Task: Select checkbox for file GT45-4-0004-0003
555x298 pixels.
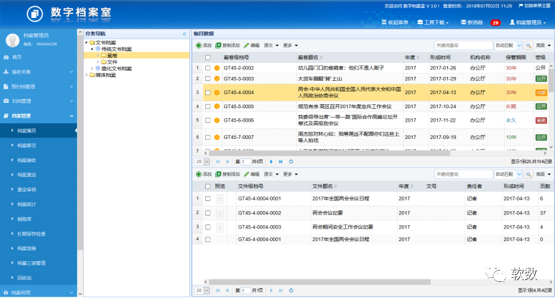Action: pyautogui.click(x=208, y=227)
